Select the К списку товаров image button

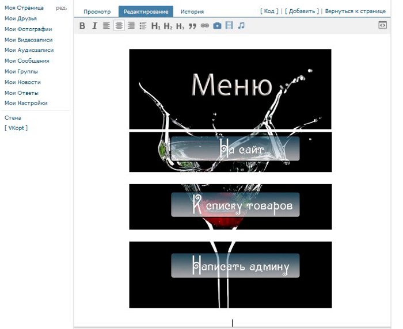[230, 206]
